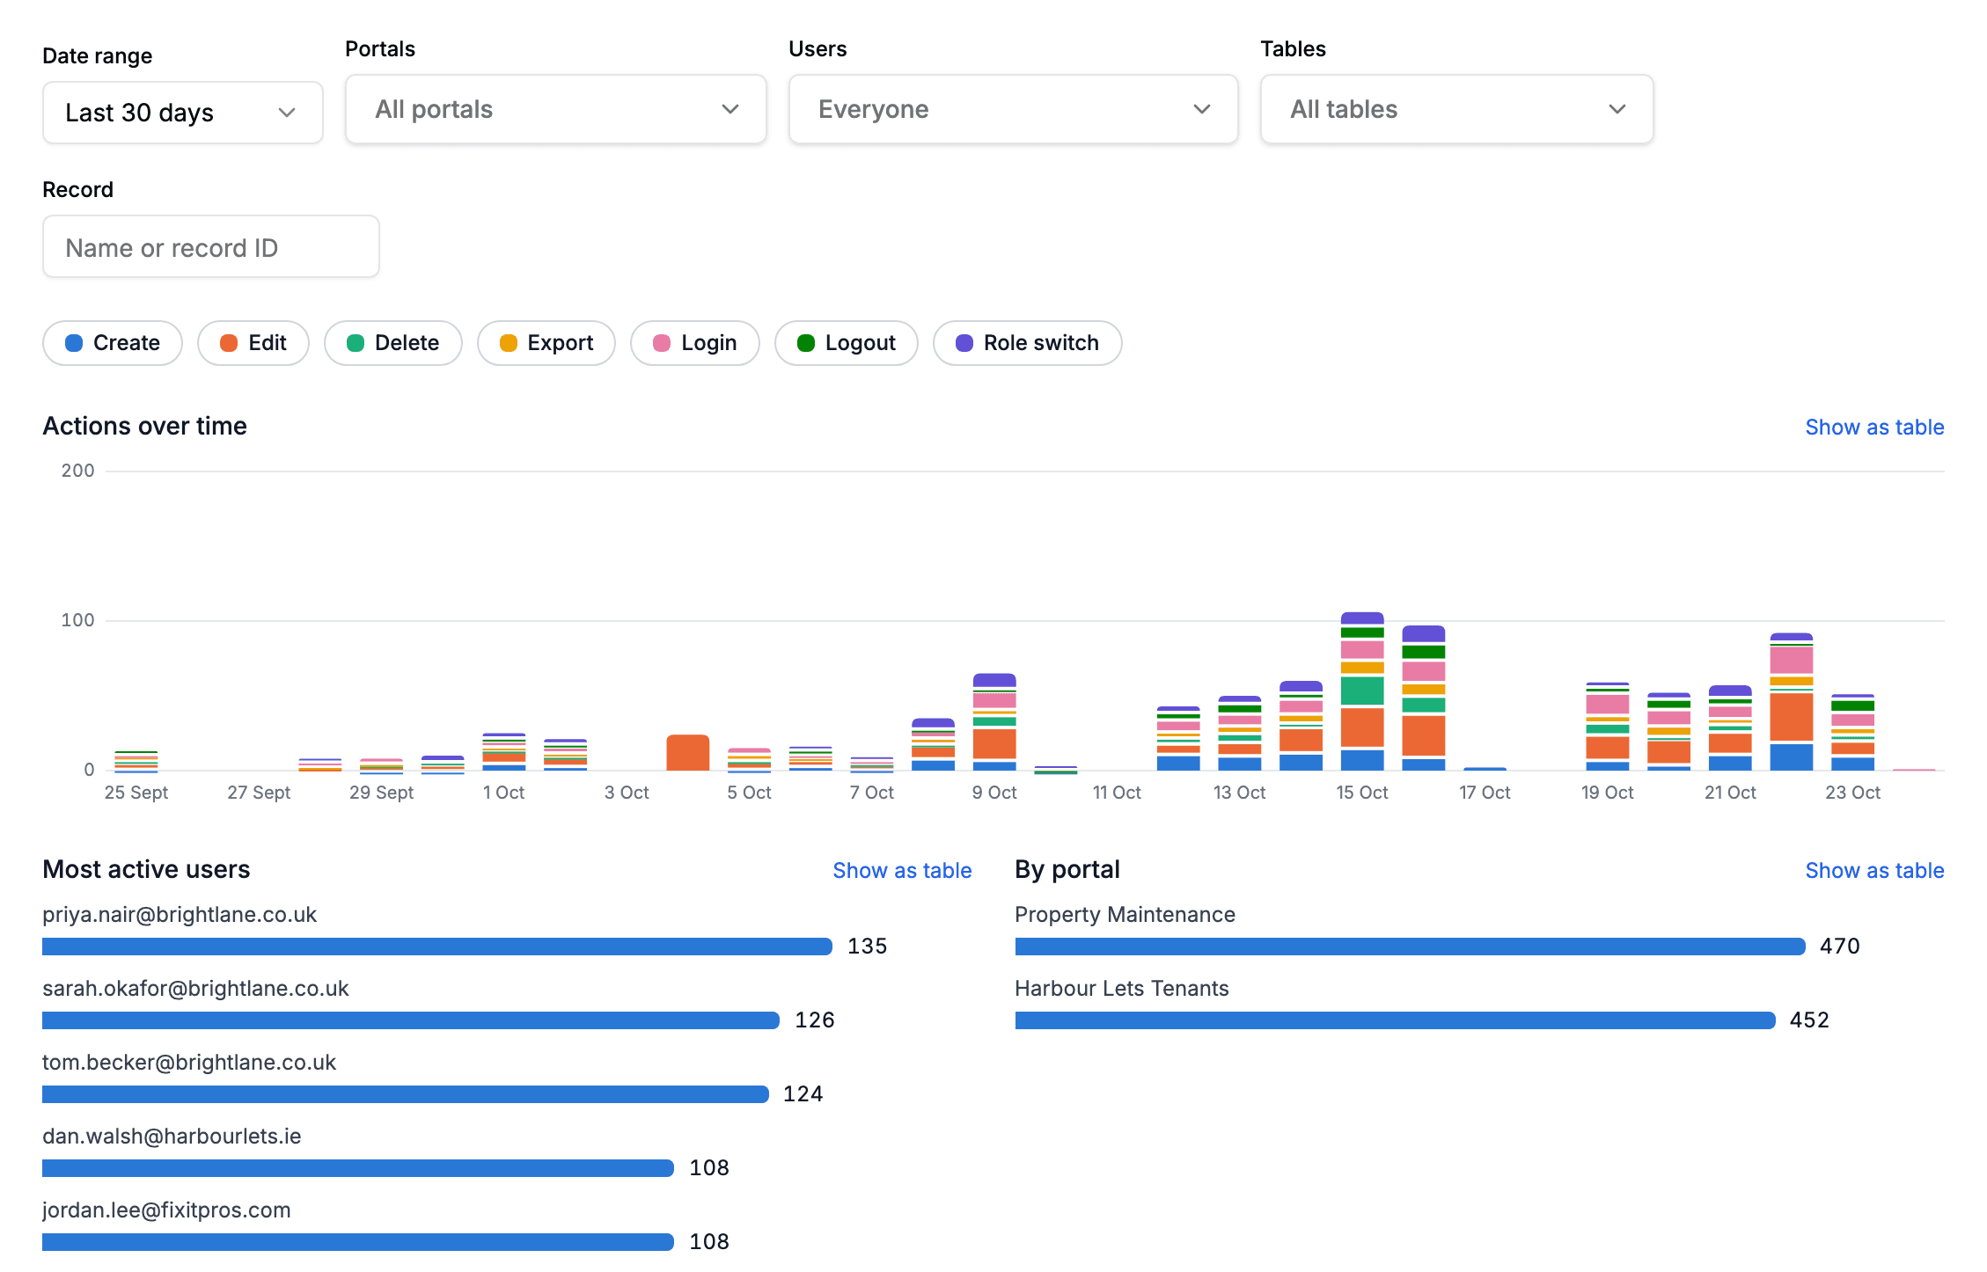Open the Date range dropdown
Screen dimensions: 1987x1272
182,113
